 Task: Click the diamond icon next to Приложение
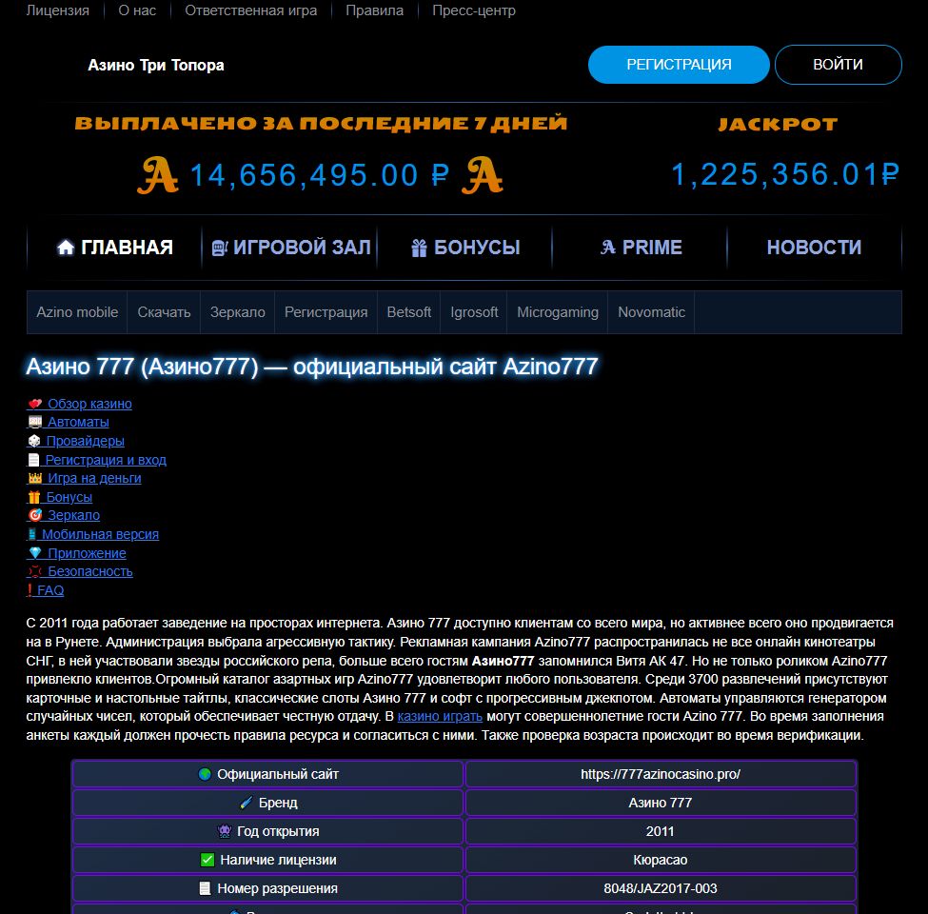click(x=32, y=553)
